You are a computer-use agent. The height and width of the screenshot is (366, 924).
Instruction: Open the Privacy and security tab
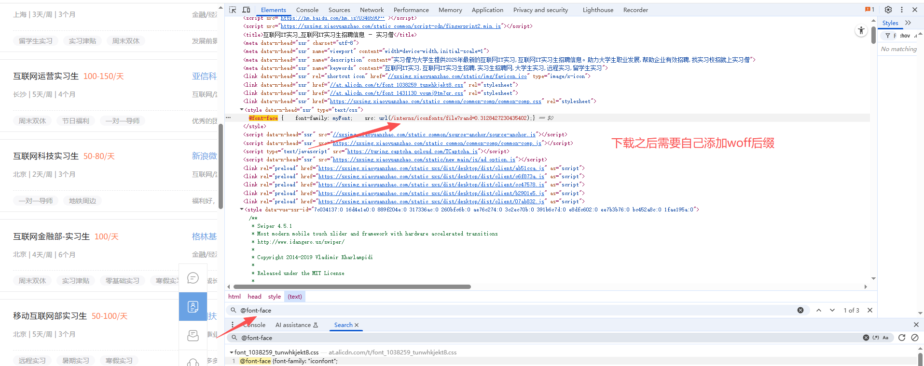tap(540, 10)
